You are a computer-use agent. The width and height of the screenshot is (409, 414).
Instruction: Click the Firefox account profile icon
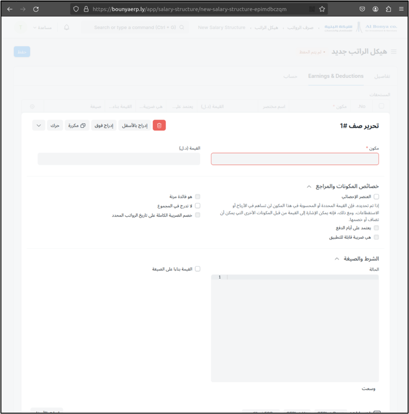click(375, 9)
